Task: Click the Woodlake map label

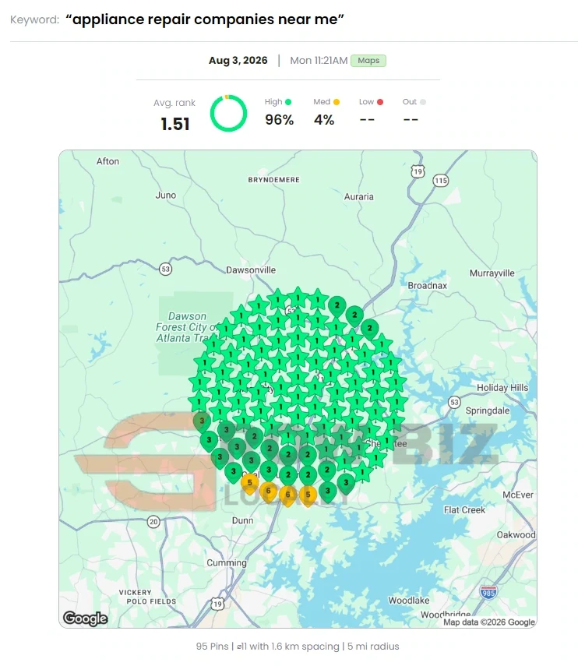Action: pyautogui.click(x=408, y=601)
